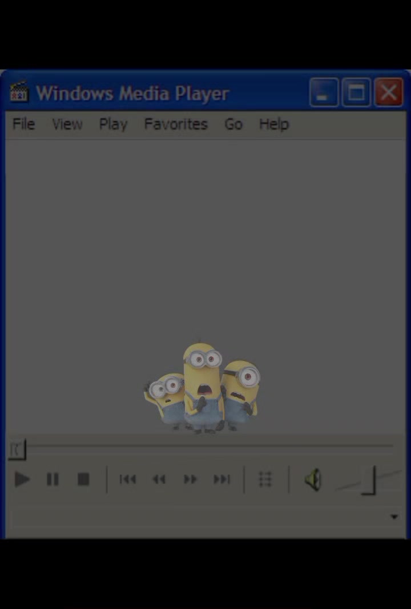
Task: Click the seek bar thumb
Action: (x=17, y=450)
